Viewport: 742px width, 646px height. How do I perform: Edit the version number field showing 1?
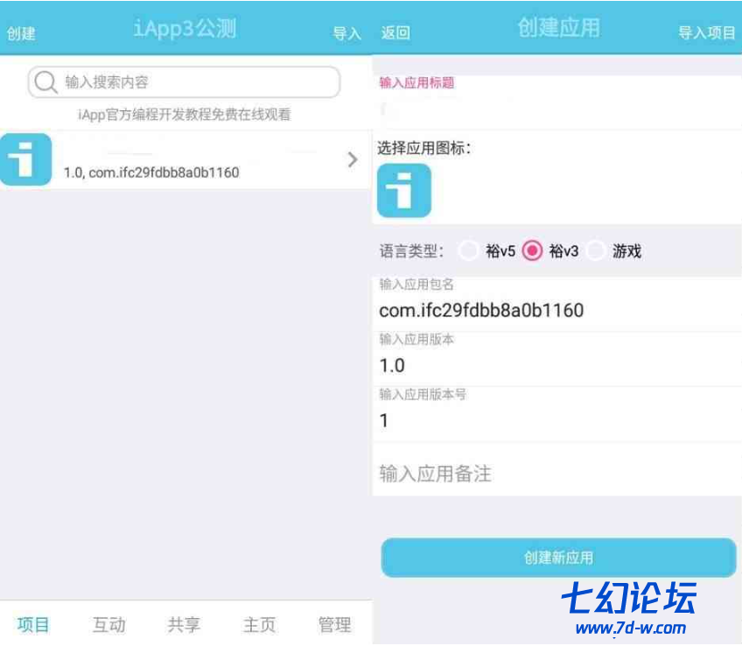pyautogui.click(x=557, y=415)
